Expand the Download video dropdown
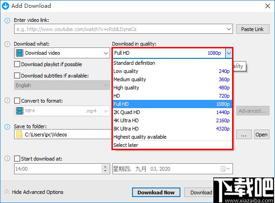Viewport: 275px width, 203px height. (106, 53)
